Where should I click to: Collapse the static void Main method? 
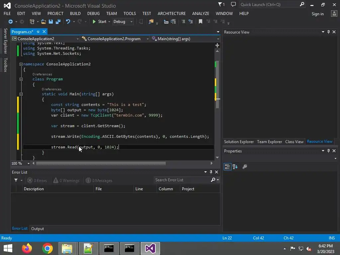click(x=21, y=94)
